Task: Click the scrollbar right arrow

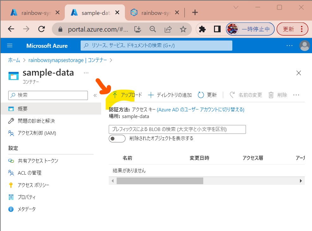Action: [x=301, y=181]
